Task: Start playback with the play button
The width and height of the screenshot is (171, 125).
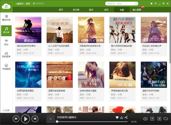Action: (x=25, y=119)
